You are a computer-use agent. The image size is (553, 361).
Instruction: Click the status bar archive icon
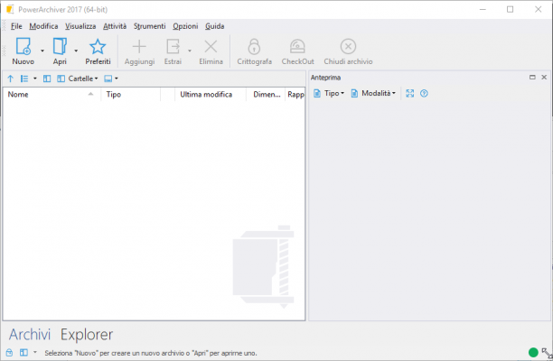(x=10, y=352)
